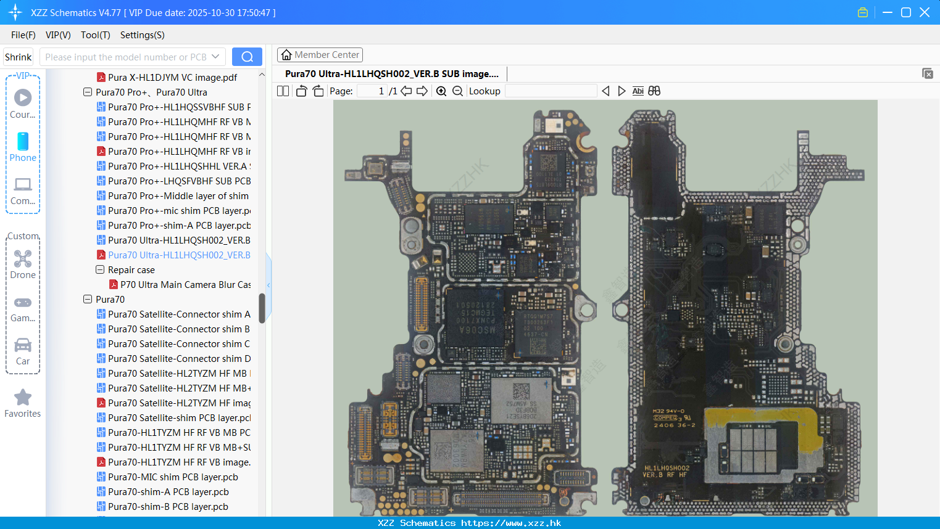Open the File(F) menu
This screenshot has width=940, height=529.
[23, 35]
